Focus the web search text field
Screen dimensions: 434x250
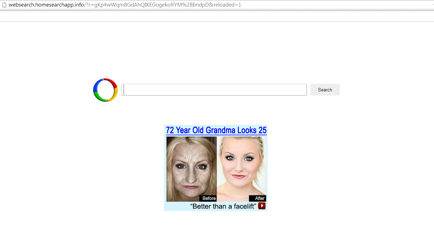[x=214, y=90]
